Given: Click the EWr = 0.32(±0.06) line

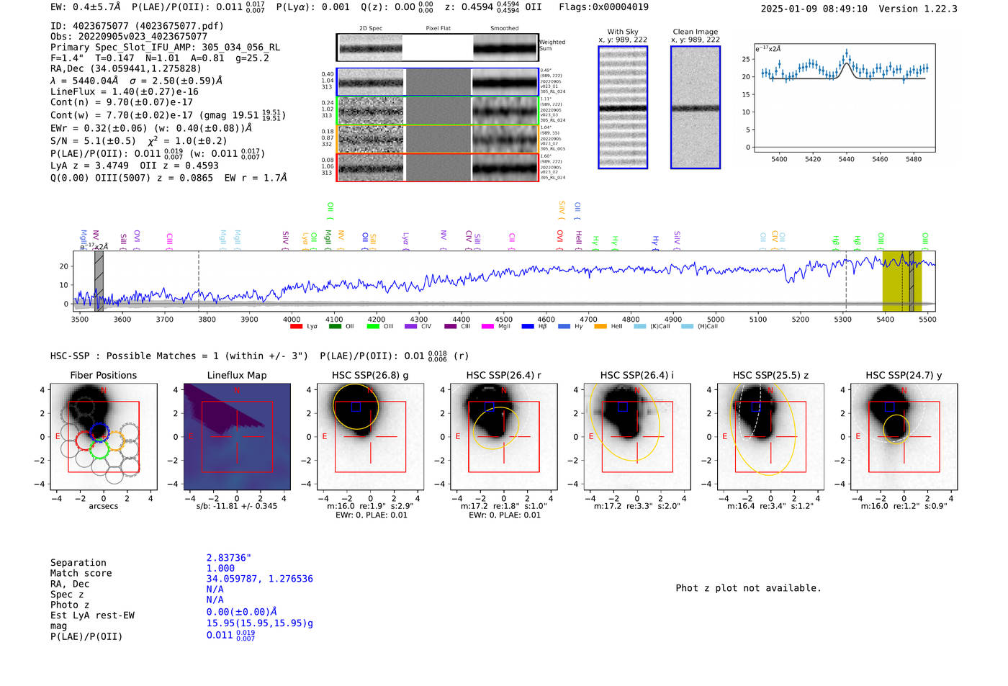Looking at the screenshot, I should pyautogui.click(x=151, y=128).
